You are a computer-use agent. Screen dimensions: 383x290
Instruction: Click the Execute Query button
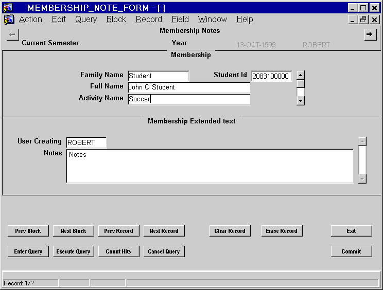pyautogui.click(x=73, y=251)
